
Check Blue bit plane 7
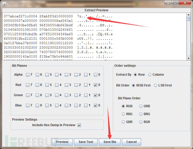[x=28, y=105]
